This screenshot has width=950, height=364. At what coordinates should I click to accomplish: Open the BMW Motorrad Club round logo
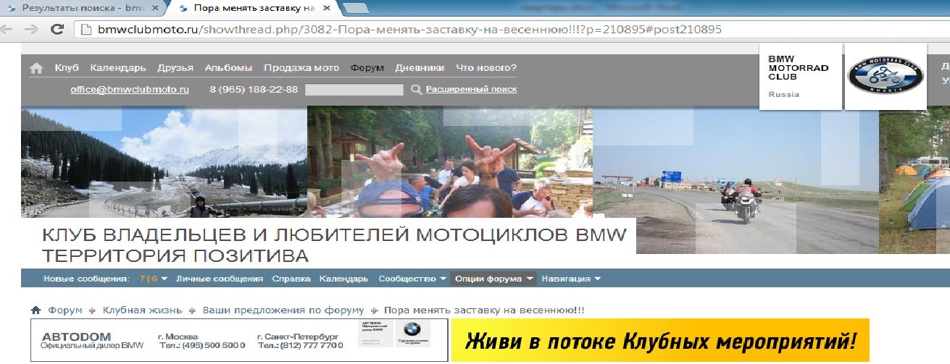(885, 76)
